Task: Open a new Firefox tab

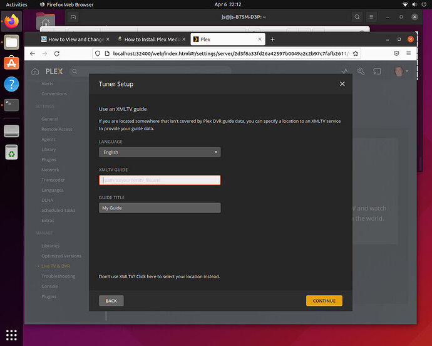Action: pos(272,39)
